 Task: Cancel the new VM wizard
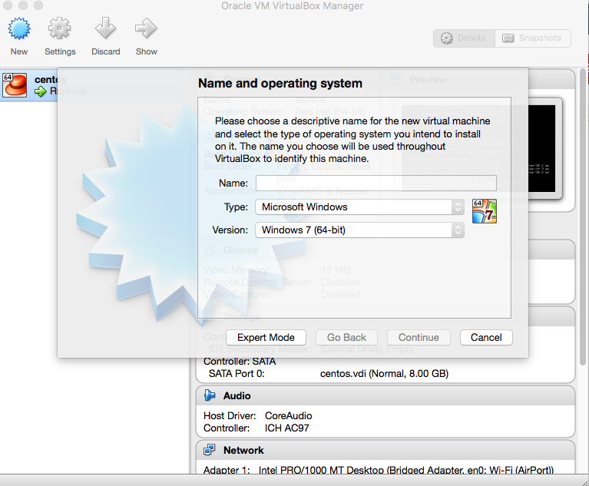tap(486, 337)
